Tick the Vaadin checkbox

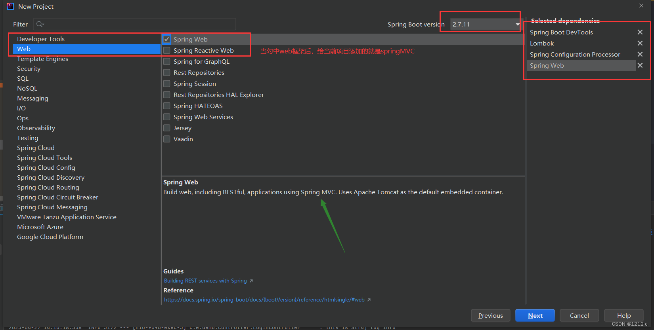point(167,139)
